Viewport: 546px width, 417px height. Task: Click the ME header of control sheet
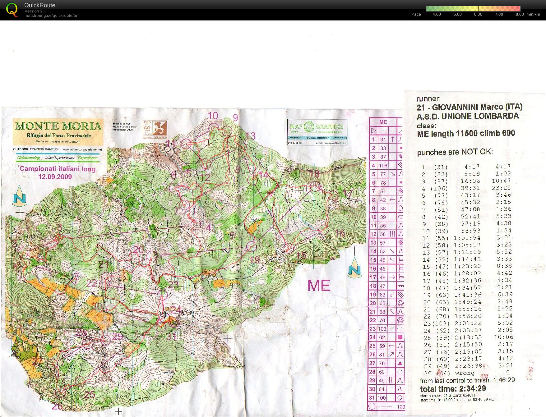click(383, 122)
